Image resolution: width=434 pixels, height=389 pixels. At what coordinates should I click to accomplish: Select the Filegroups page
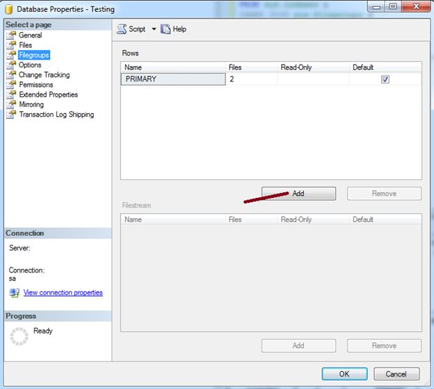(x=34, y=55)
